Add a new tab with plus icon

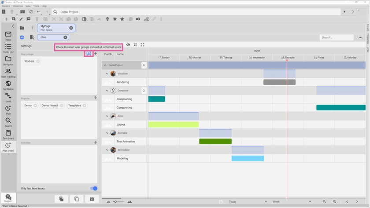pyautogui.click(x=32, y=28)
